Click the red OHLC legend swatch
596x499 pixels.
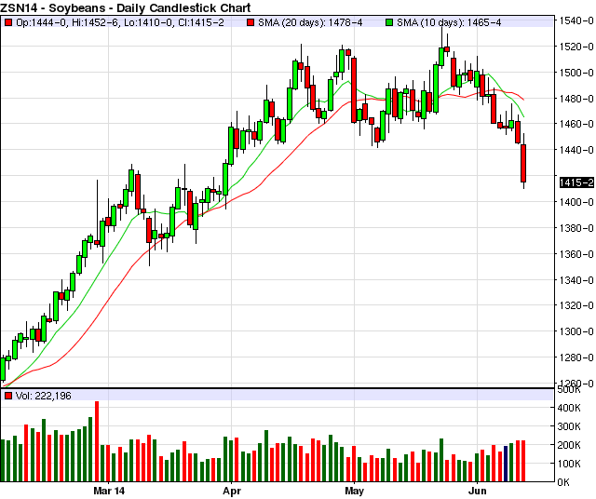(8, 22)
